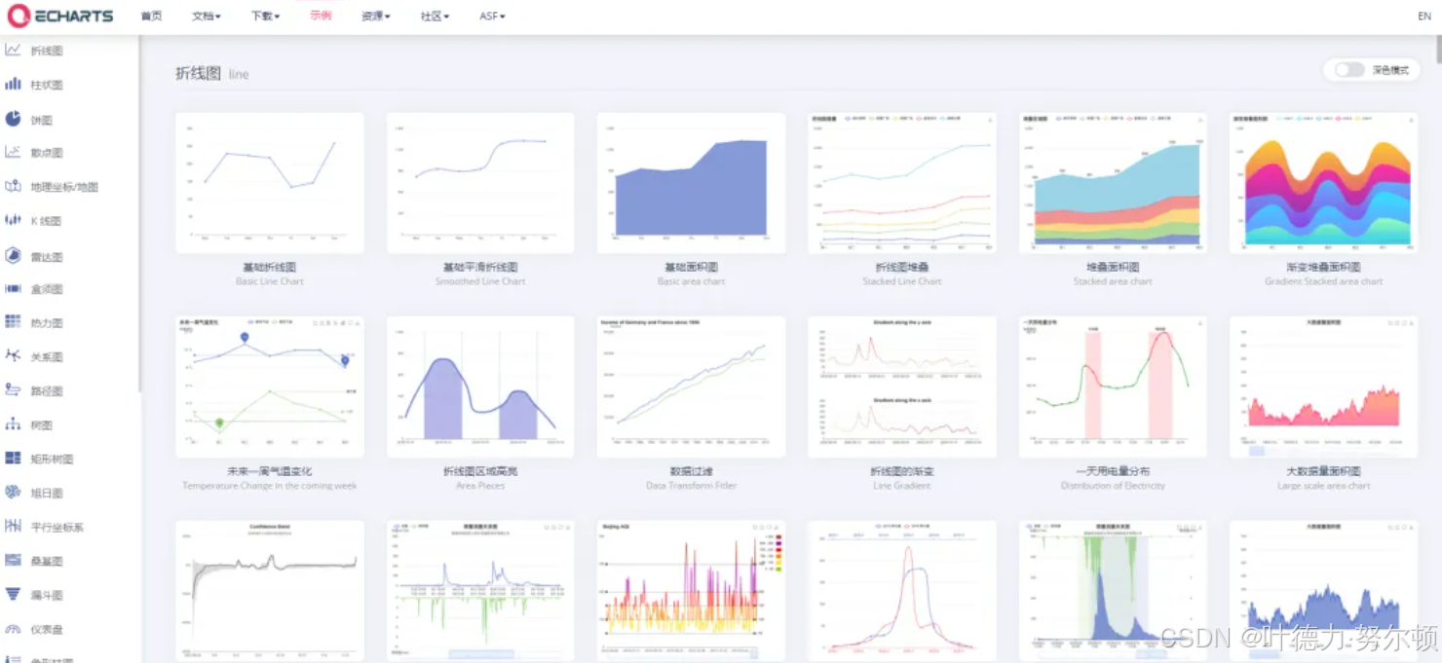Open the Gradient Stacked area chart example
Screen dimensions: 1442x663
[1322, 183]
